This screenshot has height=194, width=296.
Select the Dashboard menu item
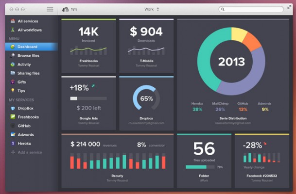tap(32, 47)
